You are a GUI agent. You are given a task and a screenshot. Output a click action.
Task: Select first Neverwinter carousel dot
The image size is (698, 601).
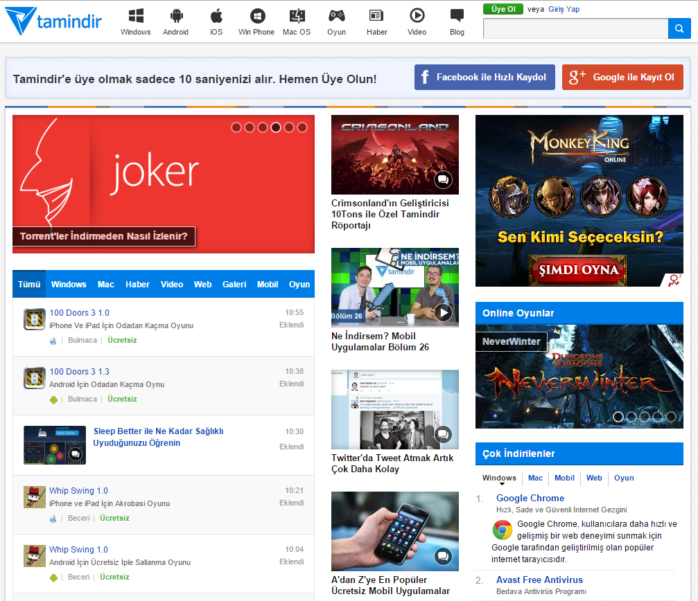(618, 417)
